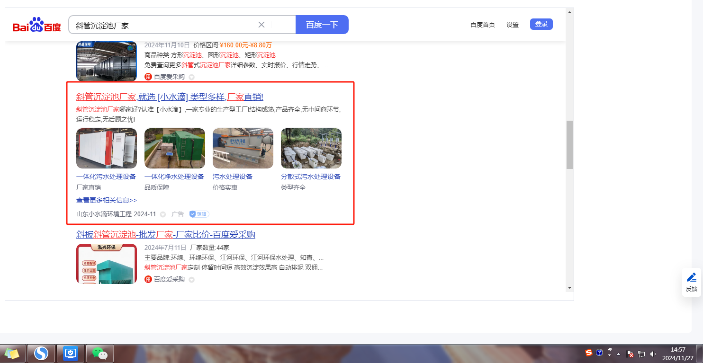Click the Action Center flag tray icon
This screenshot has width=703, height=363.
tap(630, 354)
